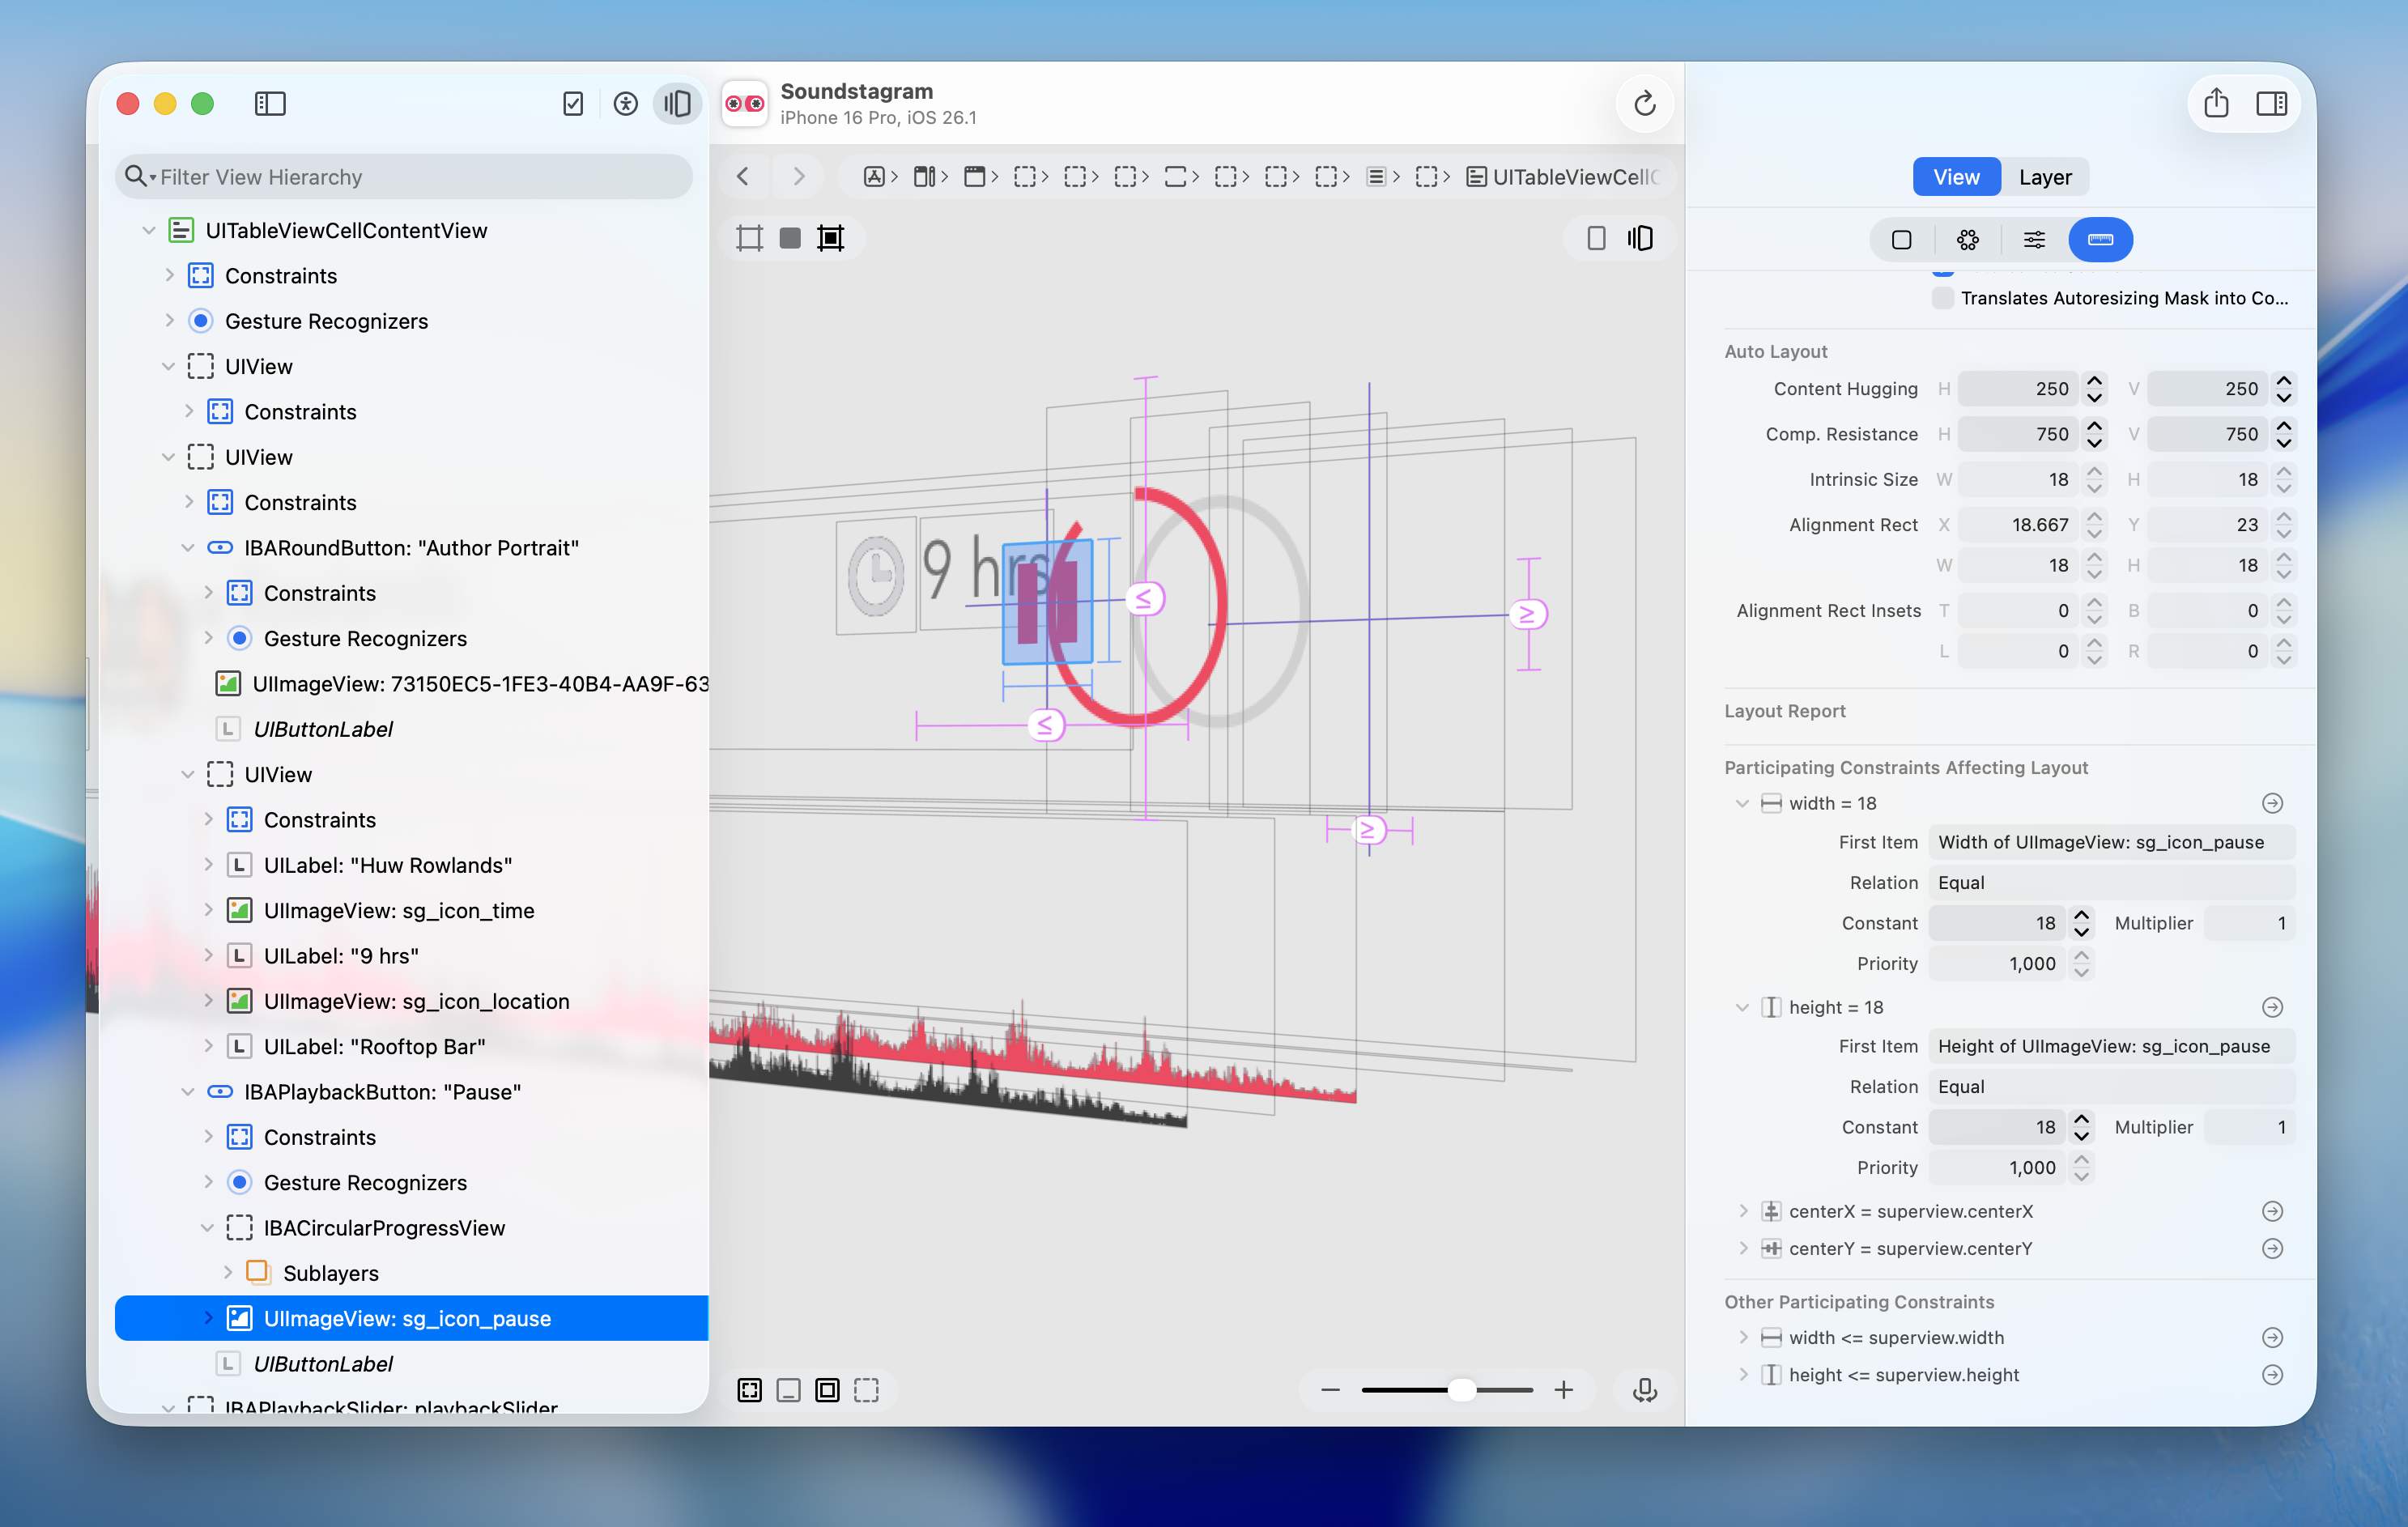Screen dimensions: 2408x1527
Task: Select the Attributes inspector sliders icon
Action: [x=2033, y=239]
